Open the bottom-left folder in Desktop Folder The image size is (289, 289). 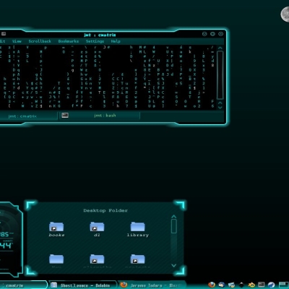(56, 262)
